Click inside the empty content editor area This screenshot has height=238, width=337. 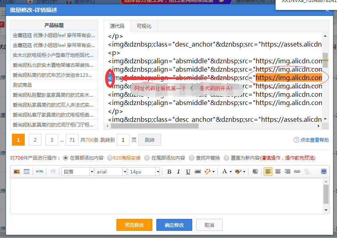pos(167,195)
